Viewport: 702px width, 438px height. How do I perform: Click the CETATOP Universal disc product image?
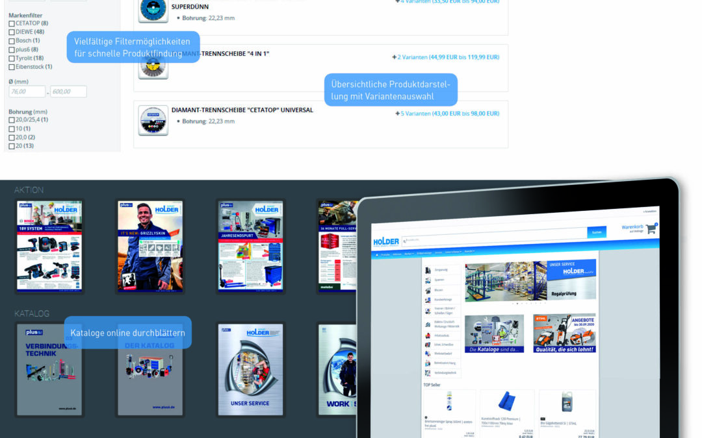point(153,120)
